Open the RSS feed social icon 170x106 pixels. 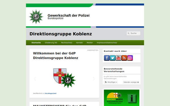click(124, 58)
